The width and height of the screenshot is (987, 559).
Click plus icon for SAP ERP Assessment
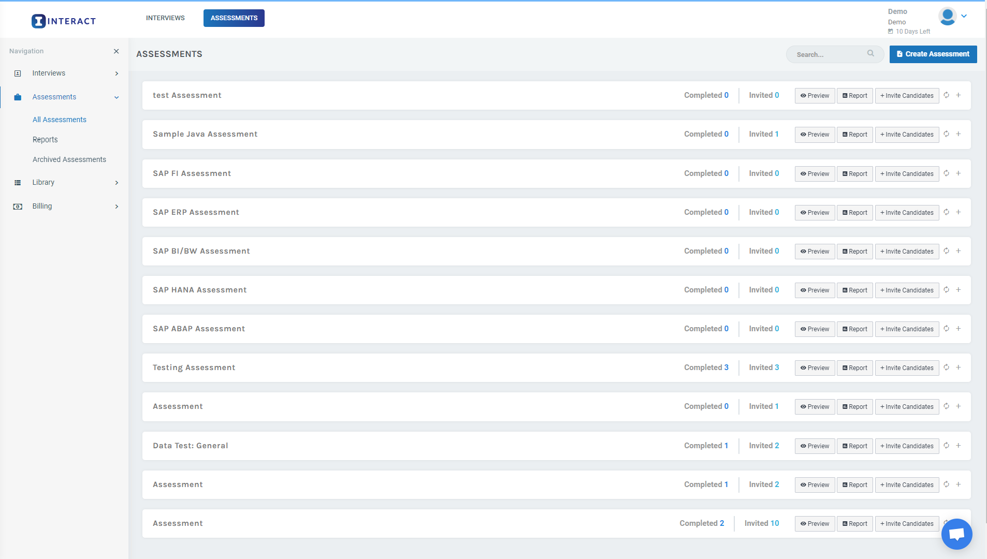click(x=959, y=212)
